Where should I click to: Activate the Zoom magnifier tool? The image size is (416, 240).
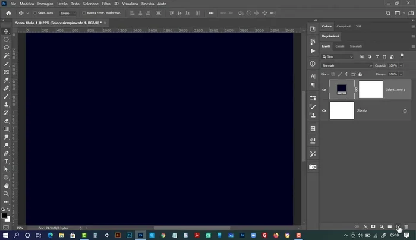coord(7,194)
